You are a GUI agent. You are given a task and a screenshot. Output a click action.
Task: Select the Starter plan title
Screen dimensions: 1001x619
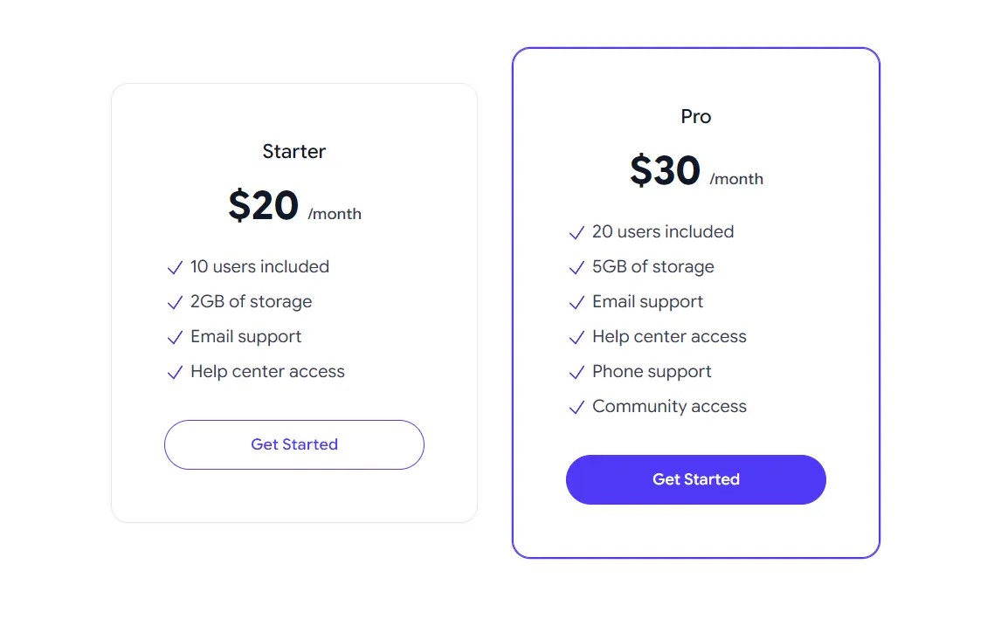tap(294, 151)
